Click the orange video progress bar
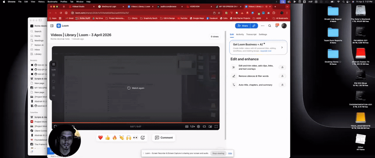Viewport: 375px width, 158px height. point(135,123)
